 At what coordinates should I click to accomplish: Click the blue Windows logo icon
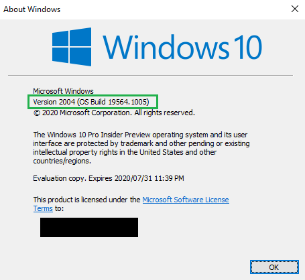tap(72, 47)
